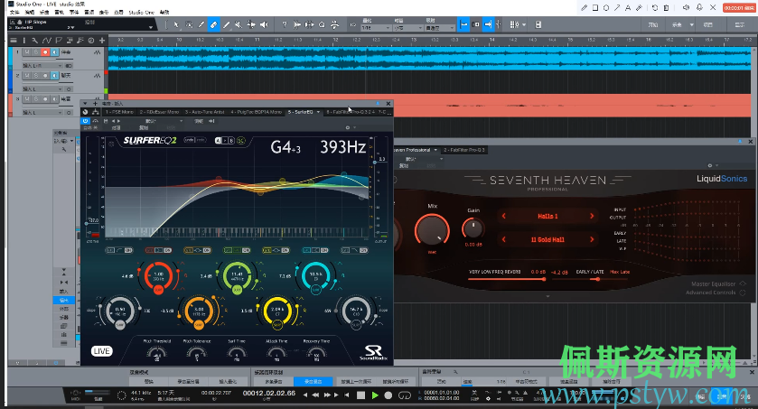Click the Seventh Heaven Gain knob
The image size is (758, 409).
473,228
